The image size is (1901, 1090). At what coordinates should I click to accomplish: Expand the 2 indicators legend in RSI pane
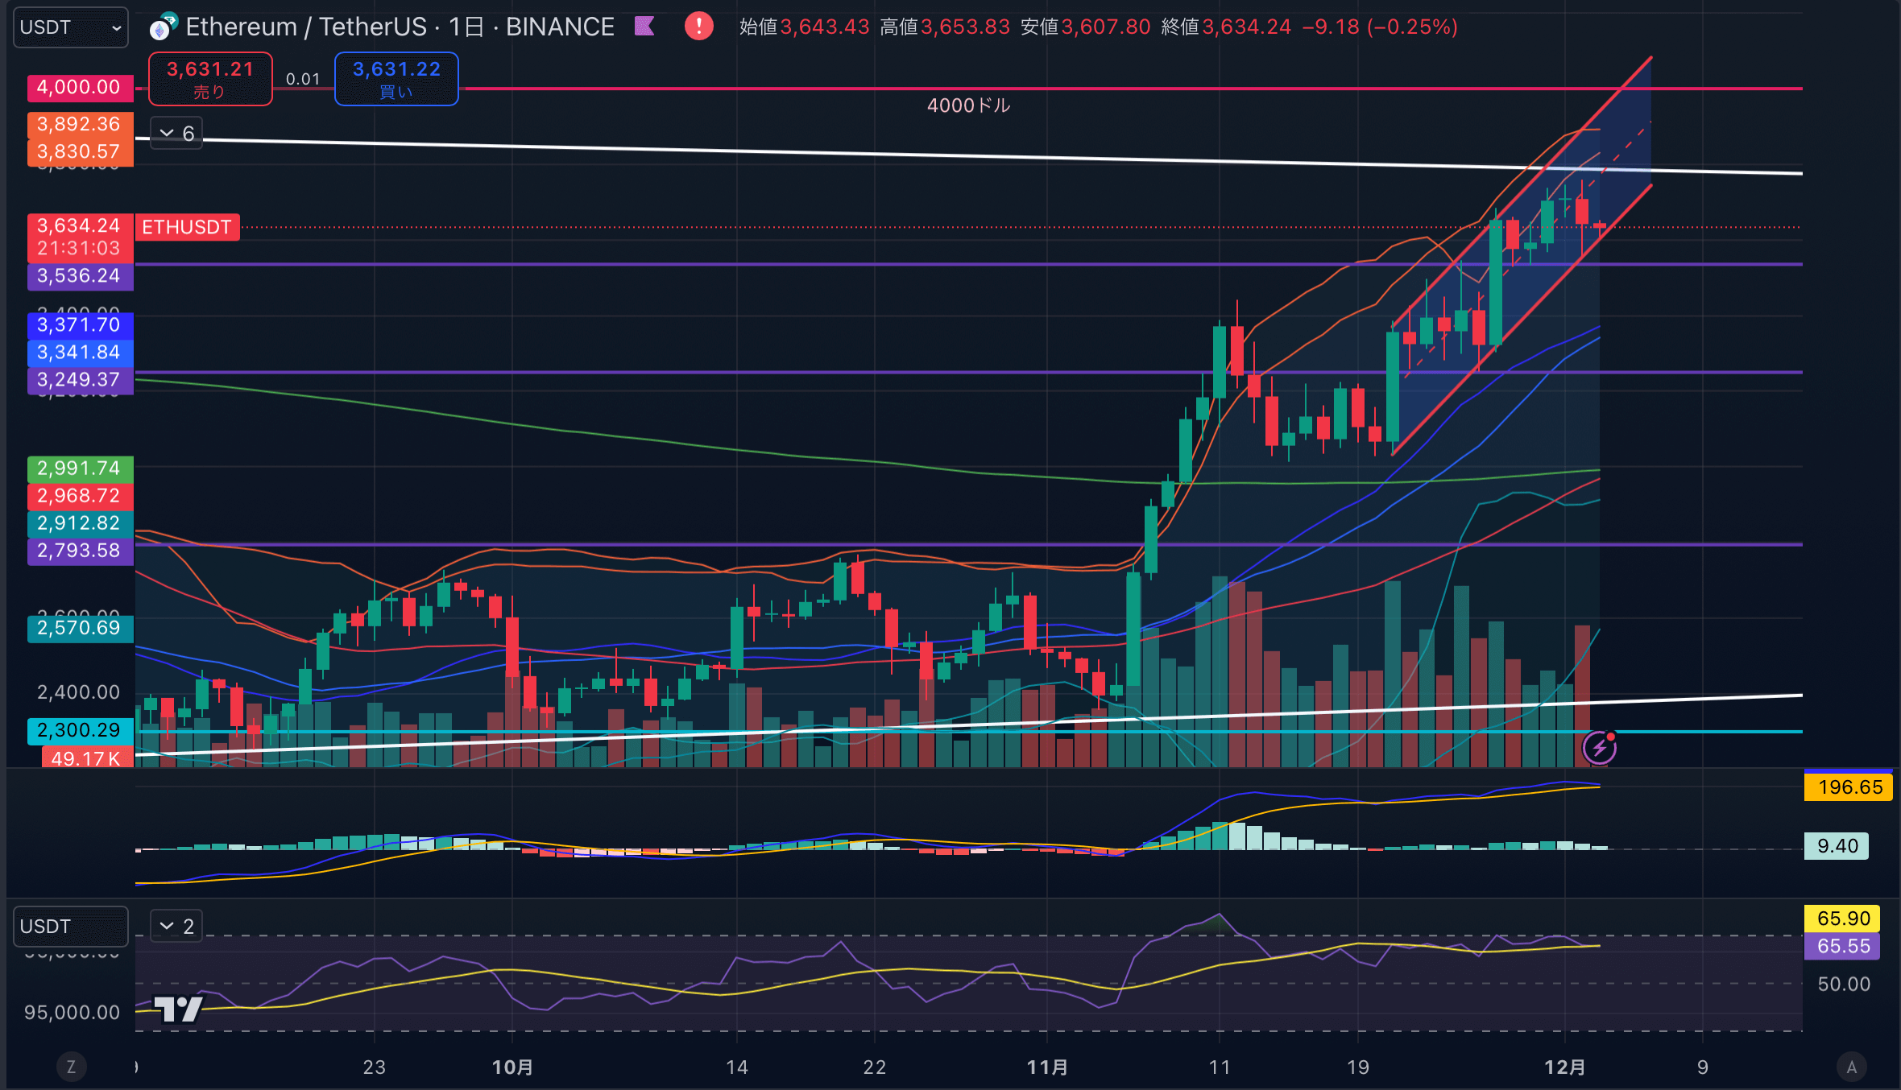coord(176,927)
